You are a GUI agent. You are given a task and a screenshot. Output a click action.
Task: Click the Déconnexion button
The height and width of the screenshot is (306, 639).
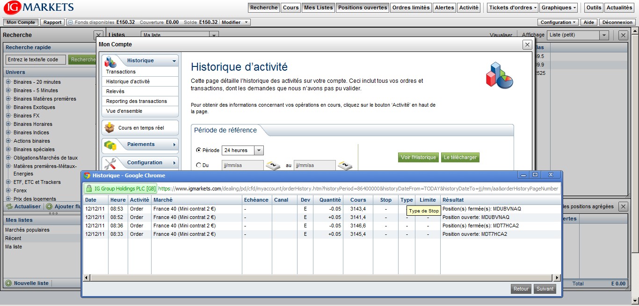point(617,22)
